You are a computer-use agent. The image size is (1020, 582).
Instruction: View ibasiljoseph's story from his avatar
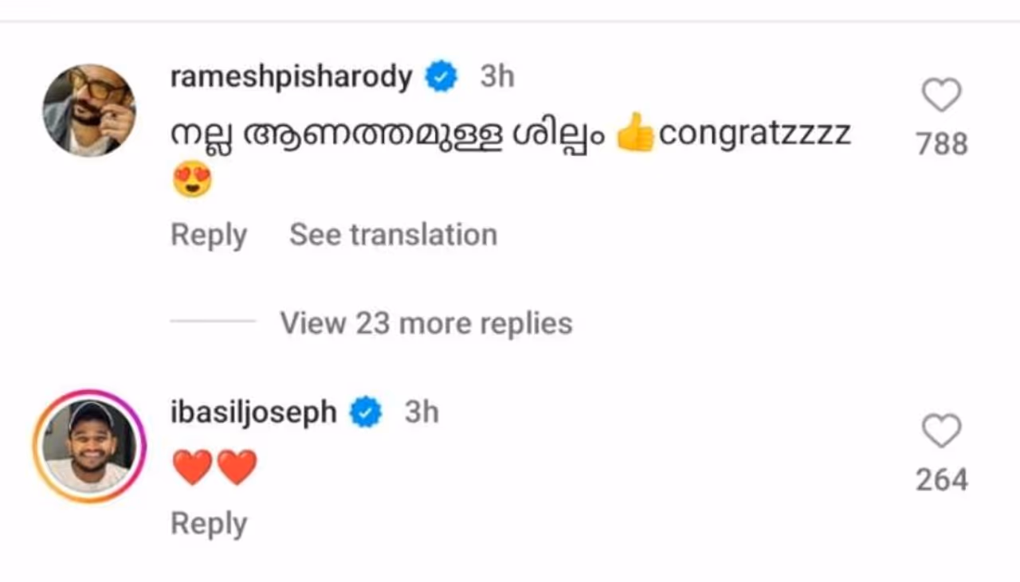tap(88, 446)
